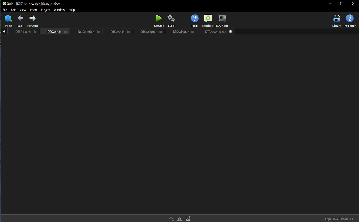Open the File menu
This screenshot has width=359, height=222.
coord(5,10)
